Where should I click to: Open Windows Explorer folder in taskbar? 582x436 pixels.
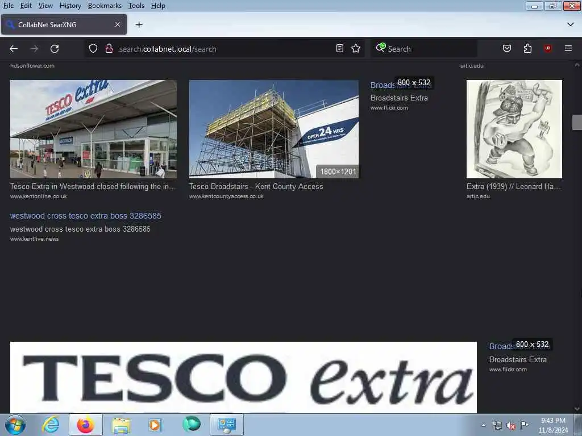pyautogui.click(x=121, y=425)
